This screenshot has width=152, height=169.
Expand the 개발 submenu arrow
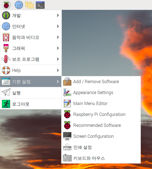click(58, 15)
